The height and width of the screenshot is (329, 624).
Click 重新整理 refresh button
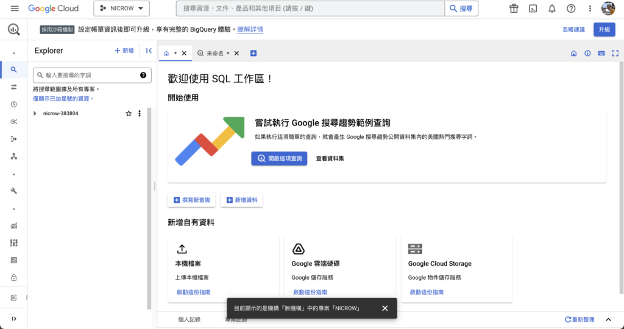(580, 319)
